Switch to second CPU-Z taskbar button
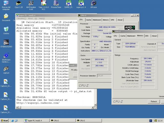This screenshot has height=123, width=164. click(89, 121)
